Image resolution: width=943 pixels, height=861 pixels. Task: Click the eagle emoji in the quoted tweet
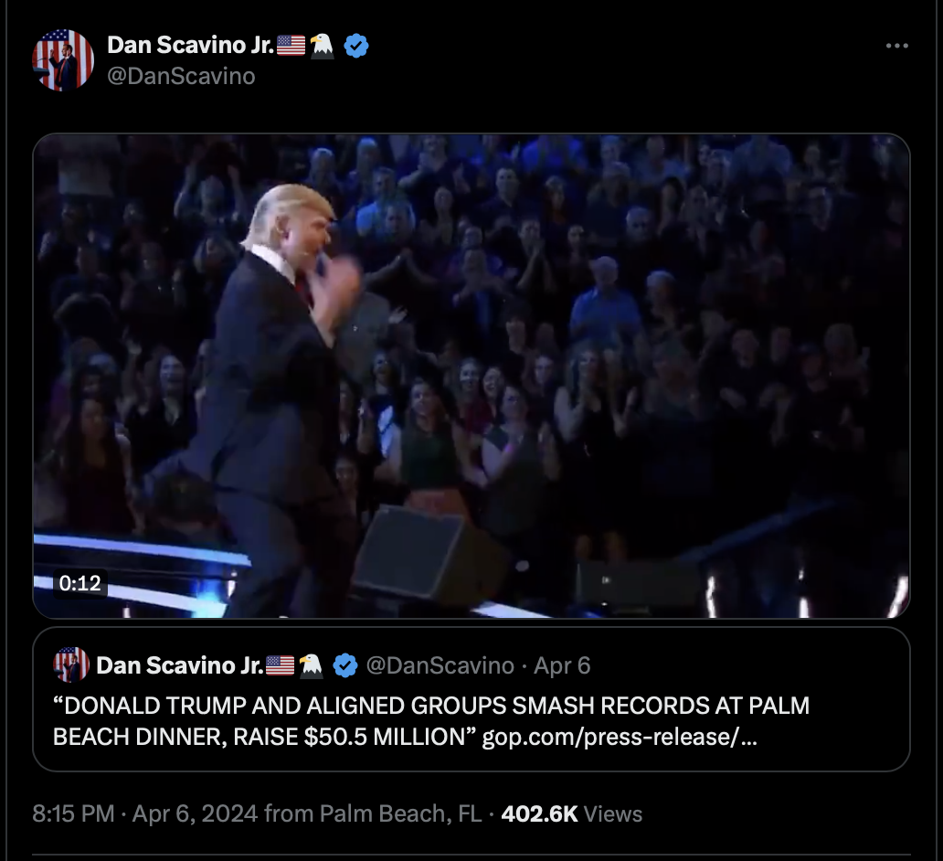tap(311, 665)
